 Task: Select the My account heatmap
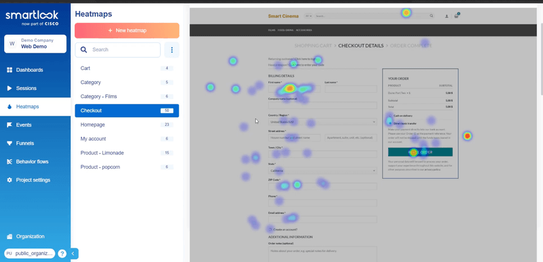pos(127,139)
